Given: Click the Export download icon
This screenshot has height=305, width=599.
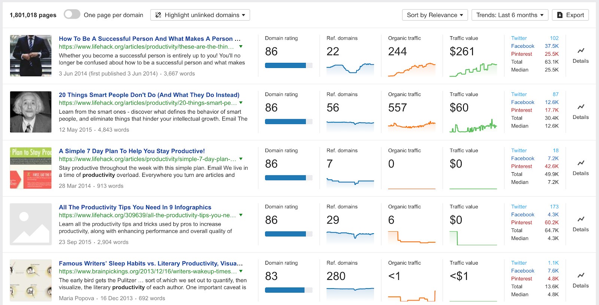Looking at the screenshot, I should pos(560,15).
